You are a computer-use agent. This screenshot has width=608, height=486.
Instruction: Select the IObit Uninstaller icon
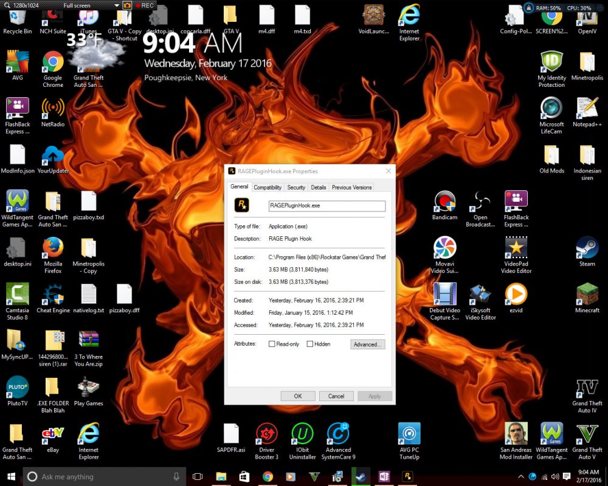pos(302,442)
